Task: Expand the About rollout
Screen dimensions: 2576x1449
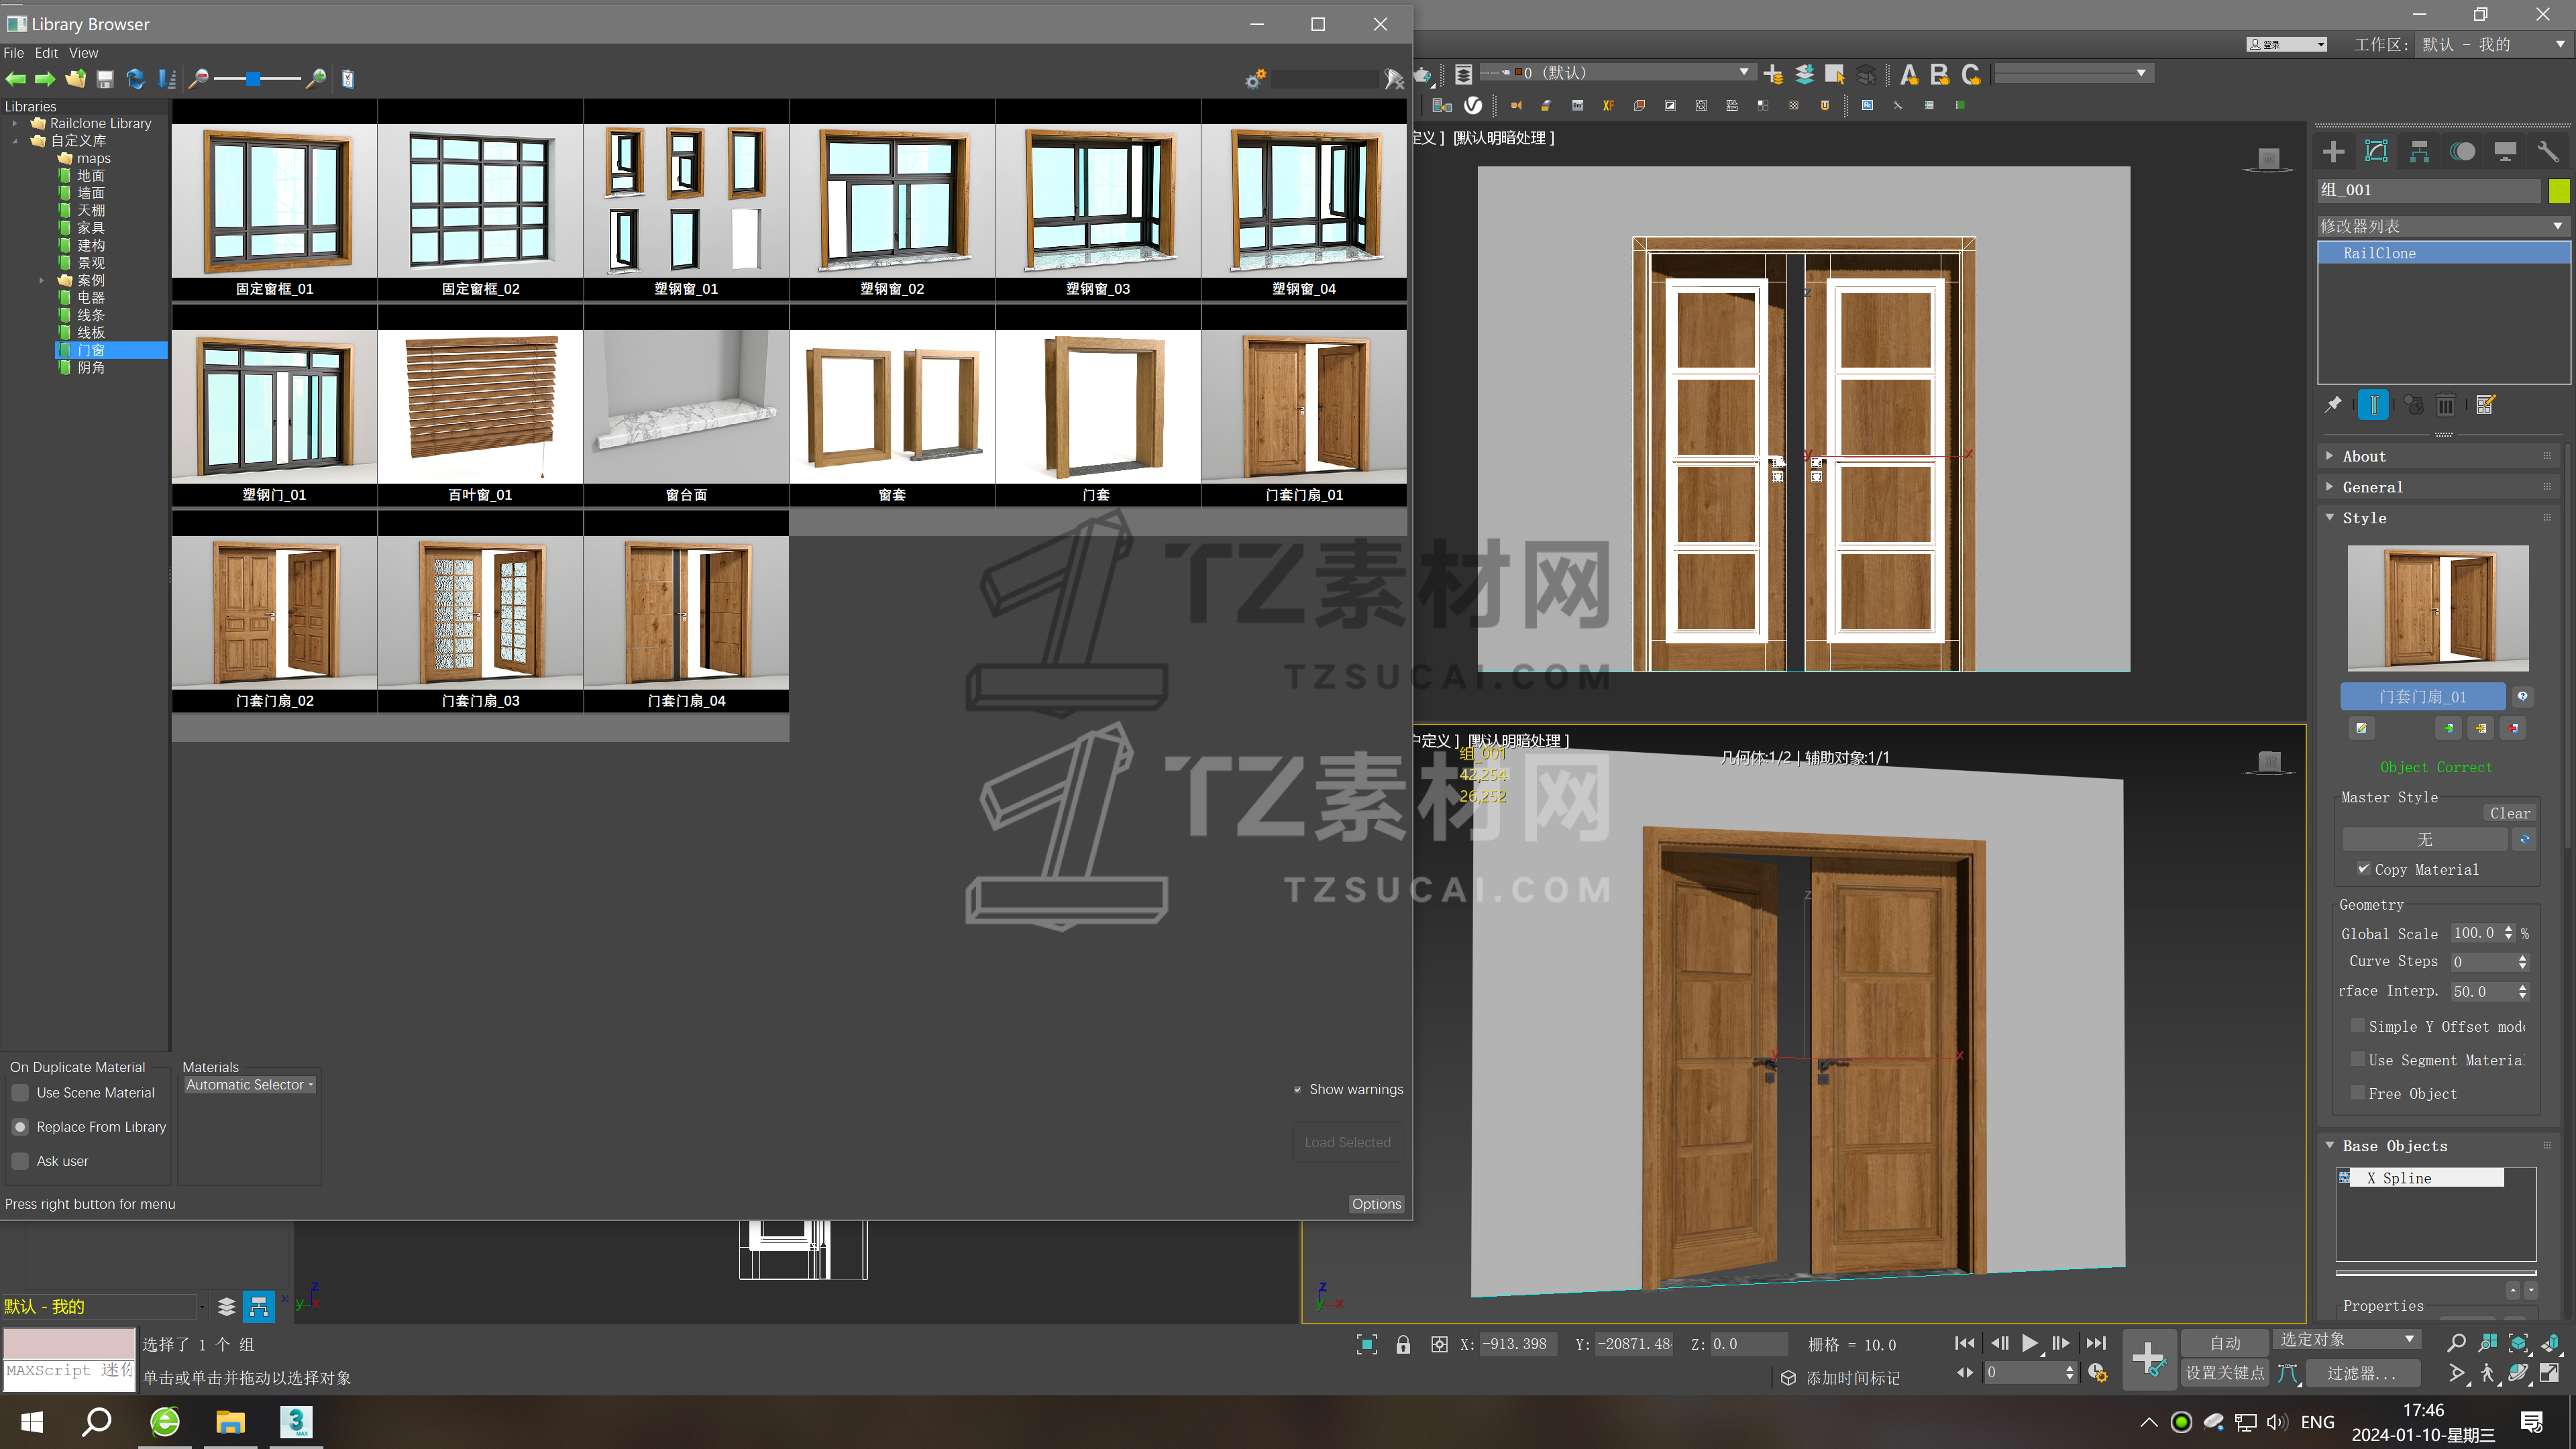Action: coord(2364,456)
